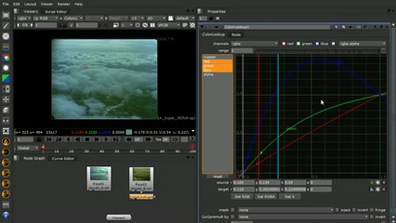Stop playback with the square button
The image size is (396, 223).
[x=87, y=139]
